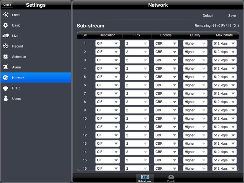Open channel 7 Resolution dropdown
This screenshot has height=183, width=244.
107,93
